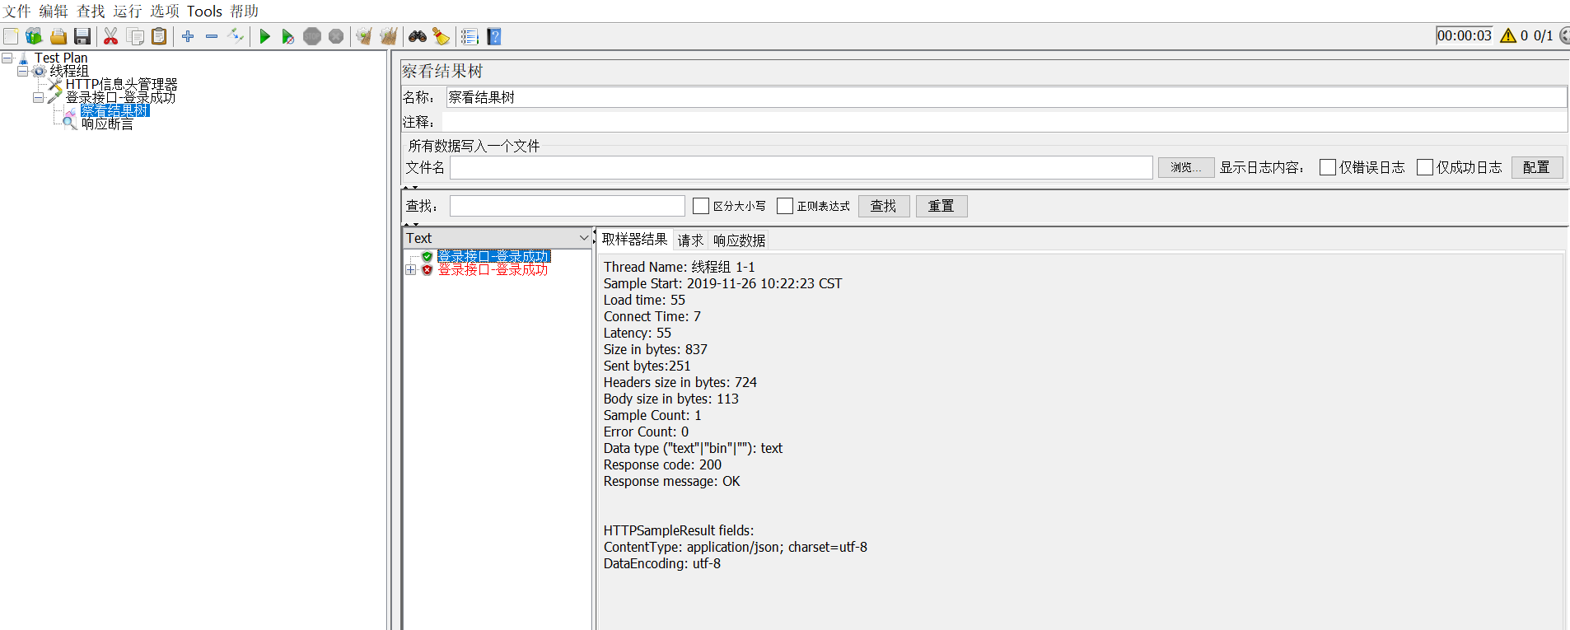Open the 编辑 menu

click(x=54, y=11)
